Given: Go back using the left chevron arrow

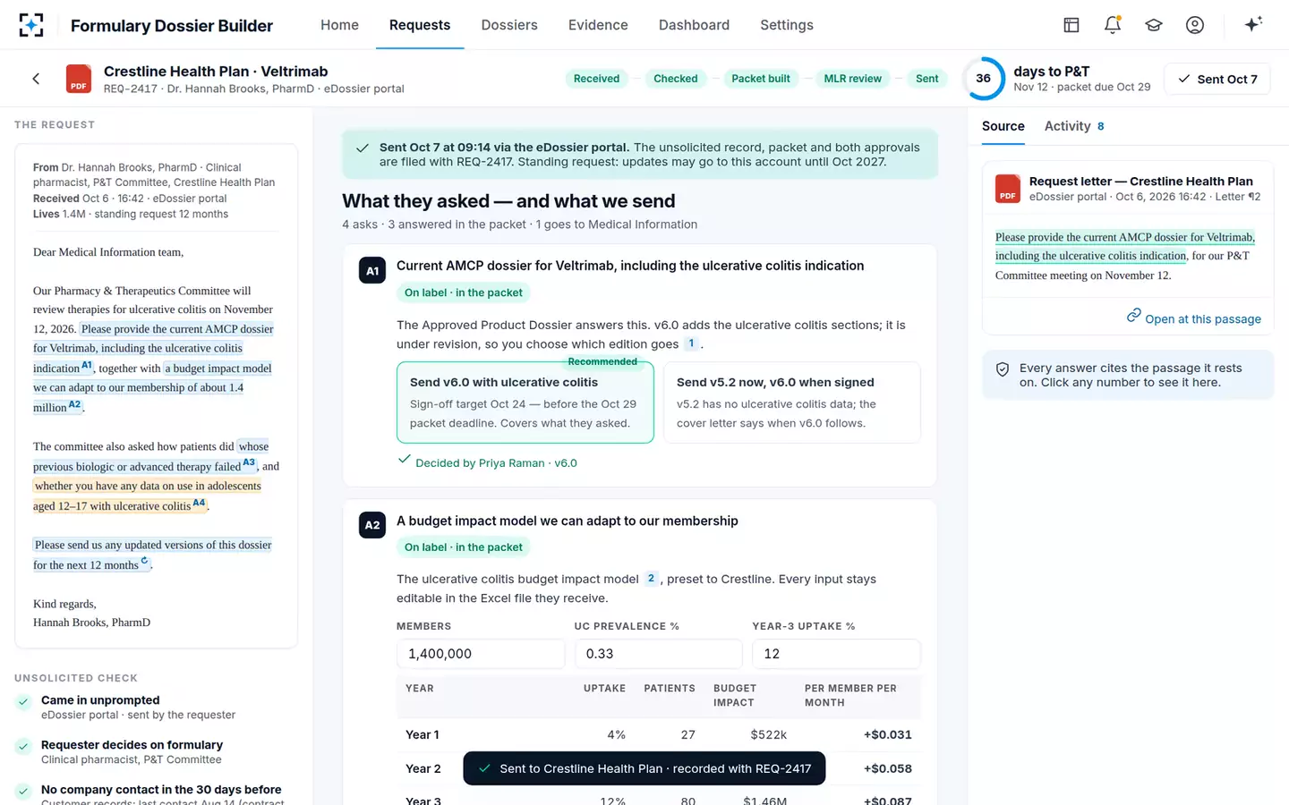Looking at the screenshot, I should pyautogui.click(x=36, y=79).
